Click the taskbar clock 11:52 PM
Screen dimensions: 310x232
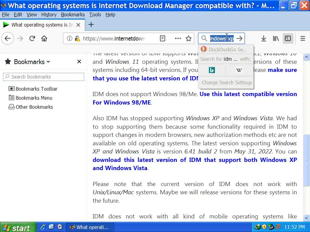294,227
